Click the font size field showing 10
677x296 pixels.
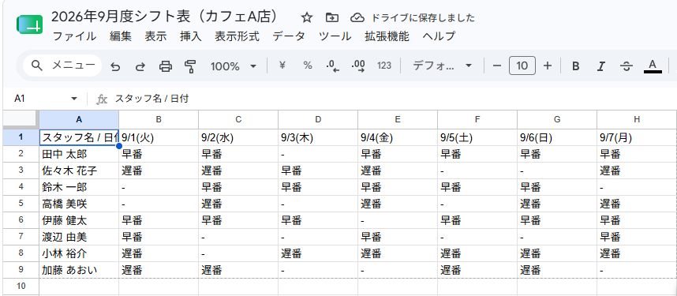pyautogui.click(x=522, y=66)
